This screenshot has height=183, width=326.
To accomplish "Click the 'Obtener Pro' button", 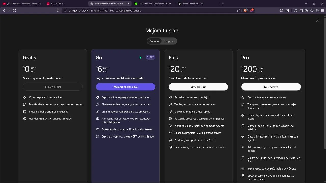I will coord(271,87).
